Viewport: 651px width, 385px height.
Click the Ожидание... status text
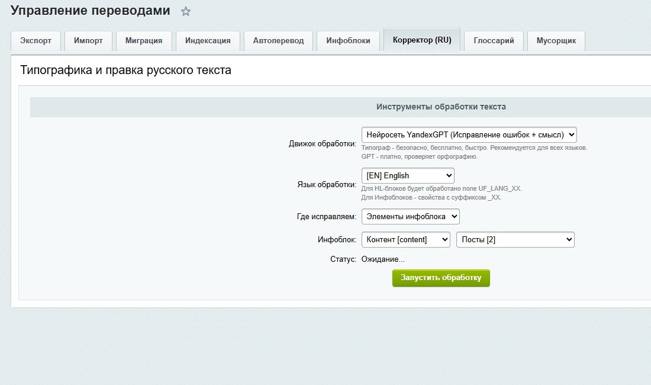coord(383,259)
